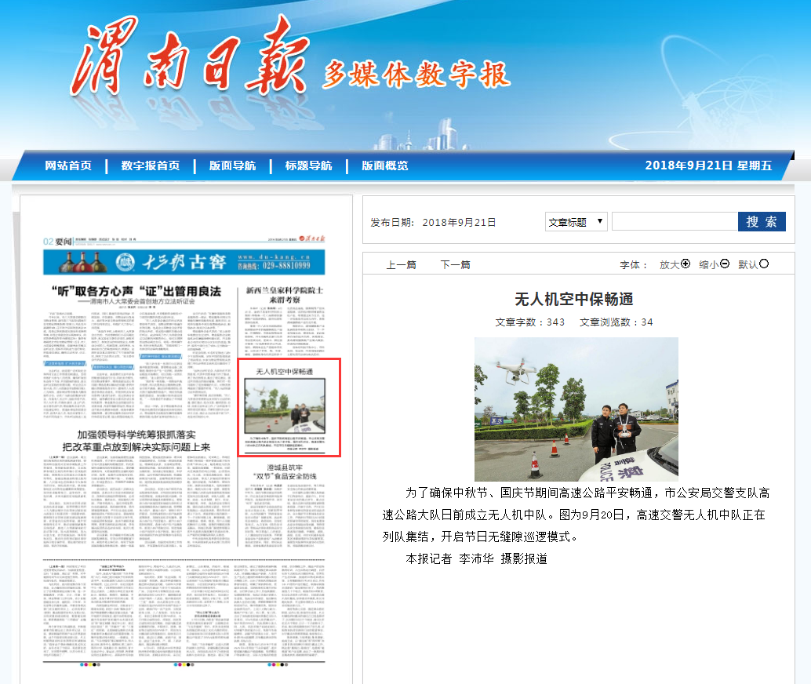This screenshot has height=684, width=811.
Task: Click the search text input field
Action: click(674, 222)
